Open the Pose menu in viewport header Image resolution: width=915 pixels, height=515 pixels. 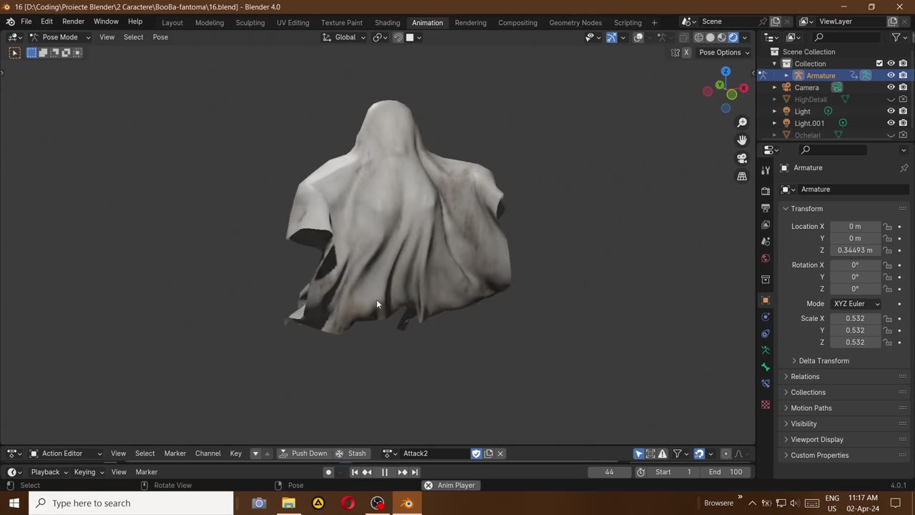tap(160, 37)
